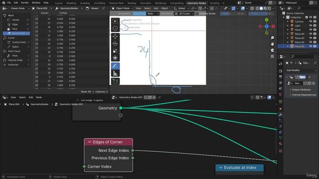Screen dimensions: 319x179
Task: Open 3D Cursor placement dropdown
Action: 184,13
